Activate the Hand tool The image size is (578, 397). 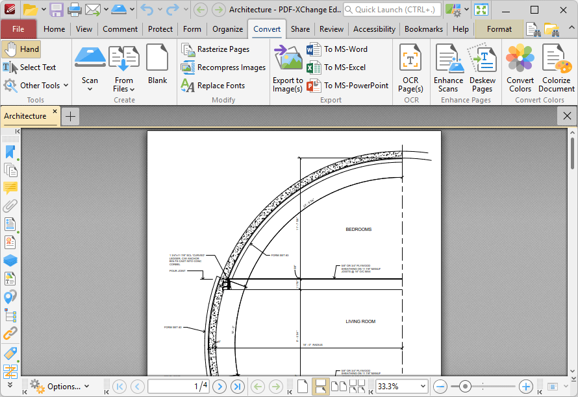click(x=21, y=49)
